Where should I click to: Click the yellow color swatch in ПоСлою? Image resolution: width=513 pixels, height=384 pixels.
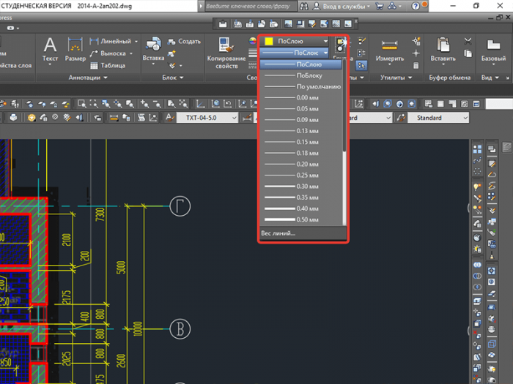pyautogui.click(x=269, y=41)
